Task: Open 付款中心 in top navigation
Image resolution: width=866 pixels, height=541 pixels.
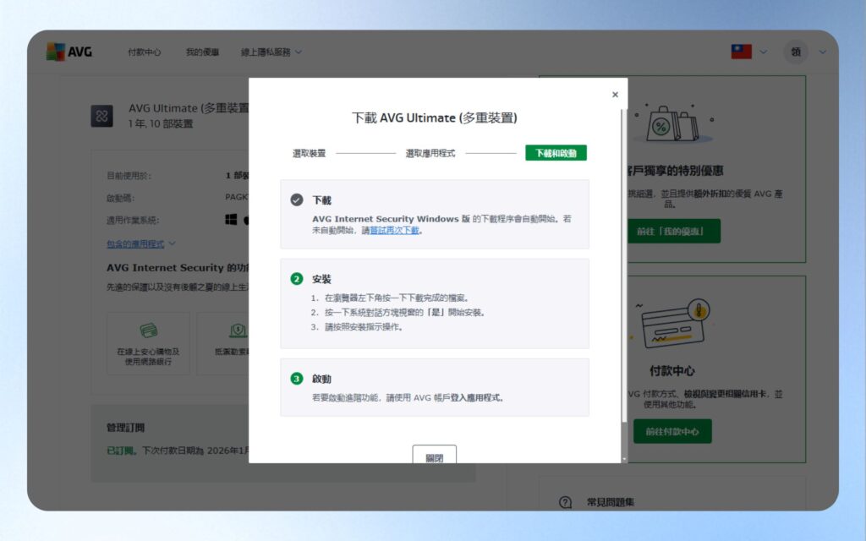Action: click(144, 52)
